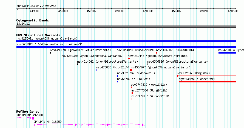Open esv2747335 (Wong2012b) variant
Image resolution: width=244 pixels, height=128 pixels.
tap(149, 85)
